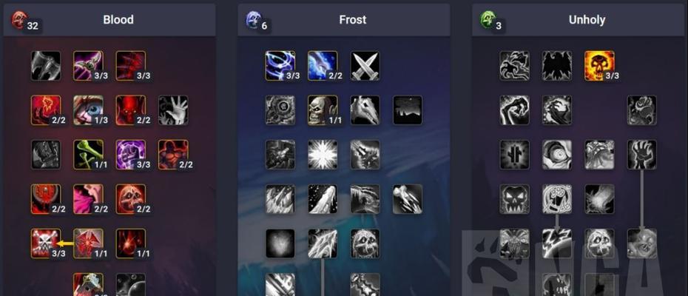The width and height of the screenshot is (688, 296).
Task: Click the purple dagger talent with 3/3
Action: tap(88, 66)
